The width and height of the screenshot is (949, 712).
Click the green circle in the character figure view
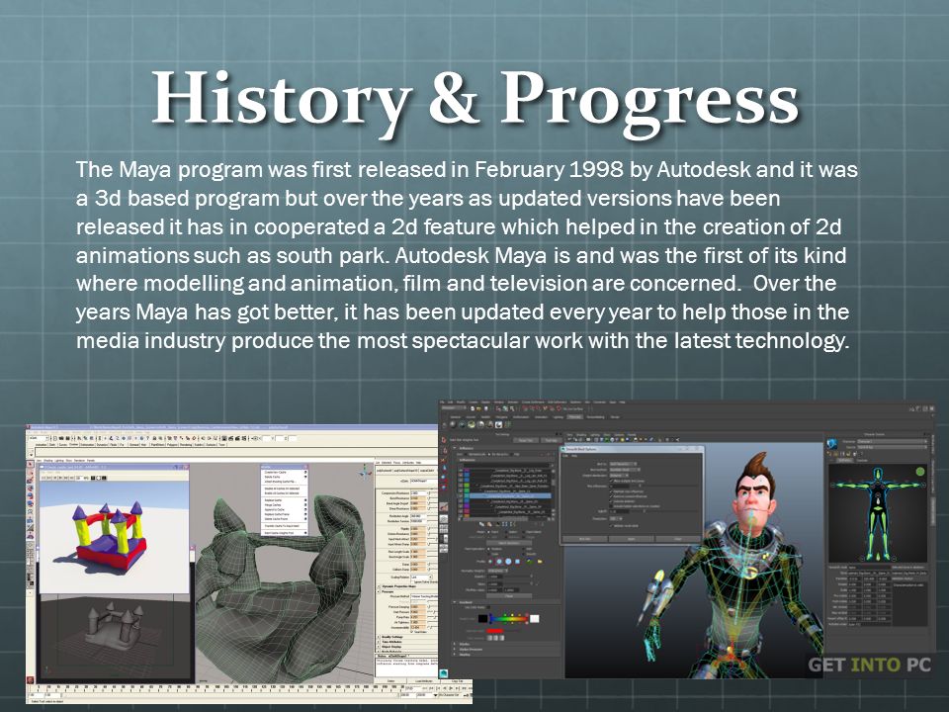point(920,472)
